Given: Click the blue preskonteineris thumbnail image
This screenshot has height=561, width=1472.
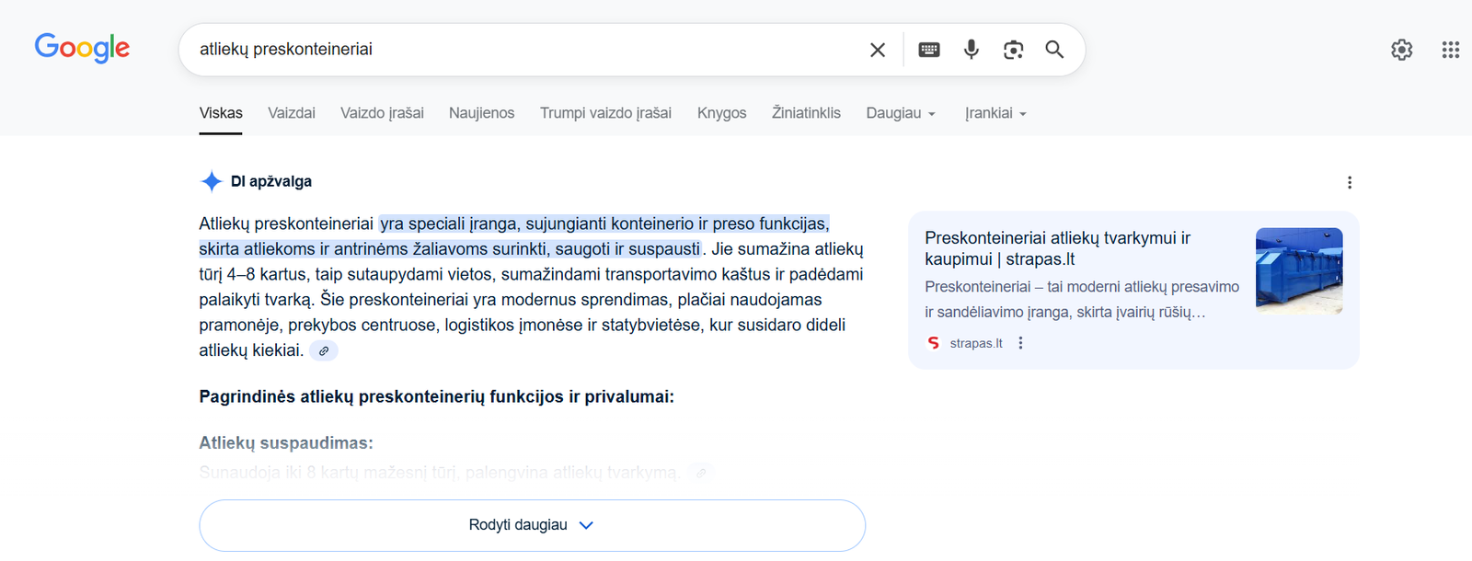Looking at the screenshot, I should [x=1298, y=270].
